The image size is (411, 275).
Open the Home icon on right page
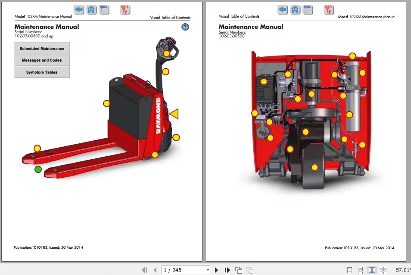click(x=295, y=9)
